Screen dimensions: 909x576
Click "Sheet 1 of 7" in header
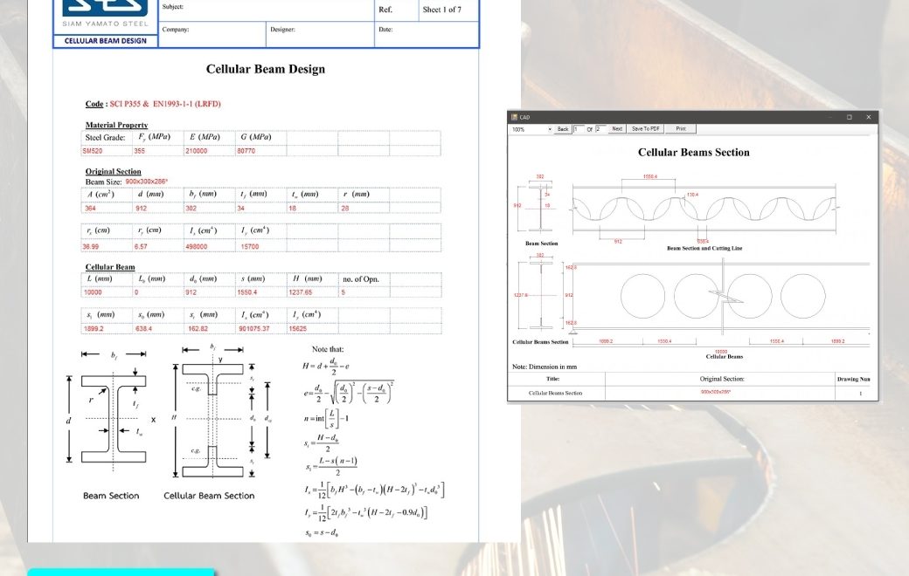441,10
